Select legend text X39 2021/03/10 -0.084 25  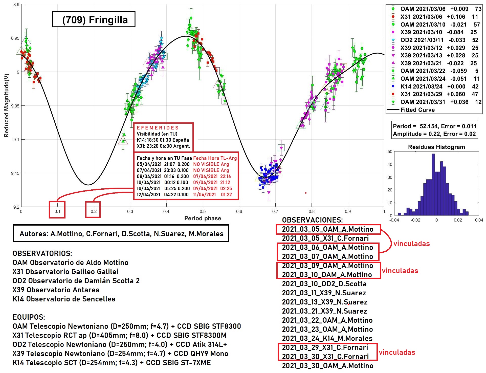[x=438, y=32]
